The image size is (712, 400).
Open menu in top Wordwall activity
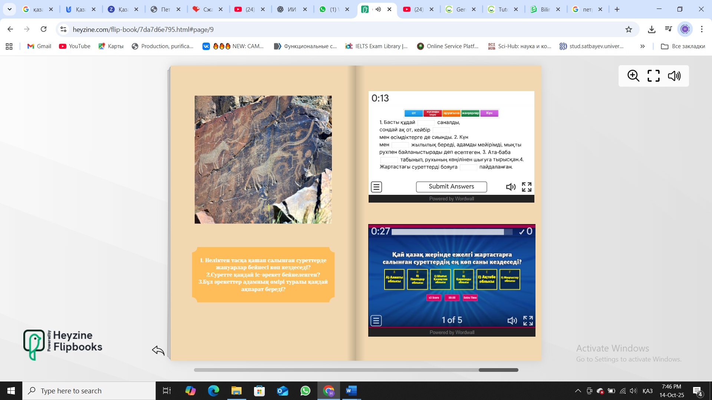[x=376, y=187]
